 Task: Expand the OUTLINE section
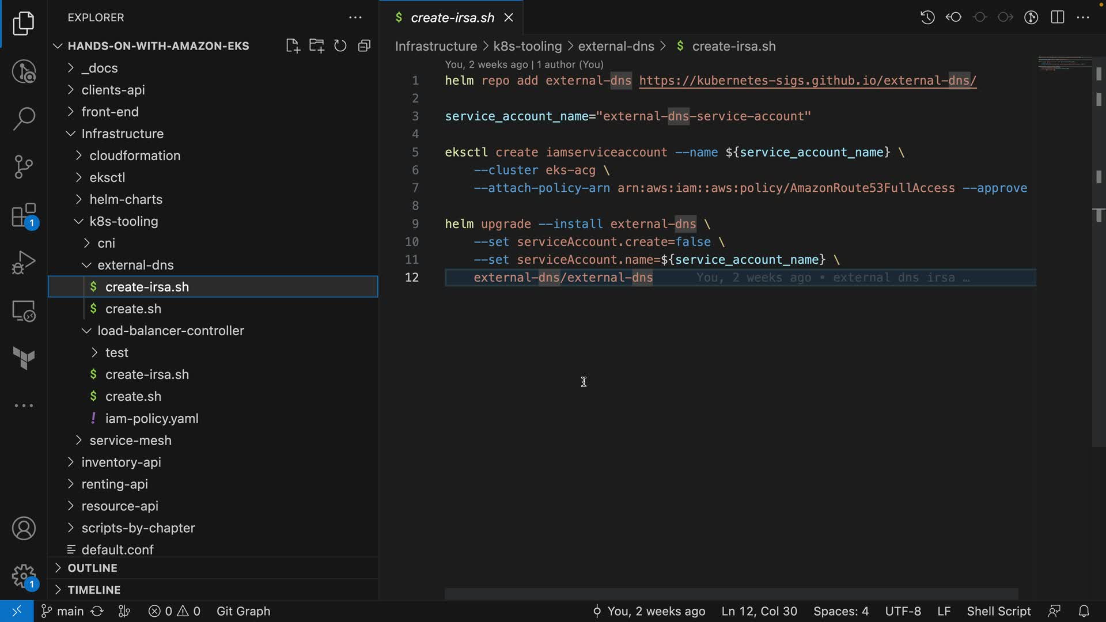click(92, 568)
